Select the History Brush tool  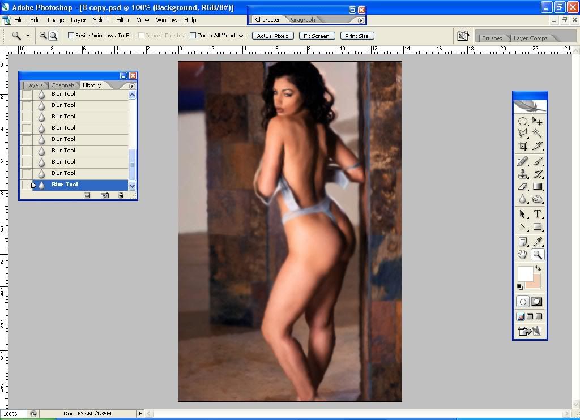537,174
